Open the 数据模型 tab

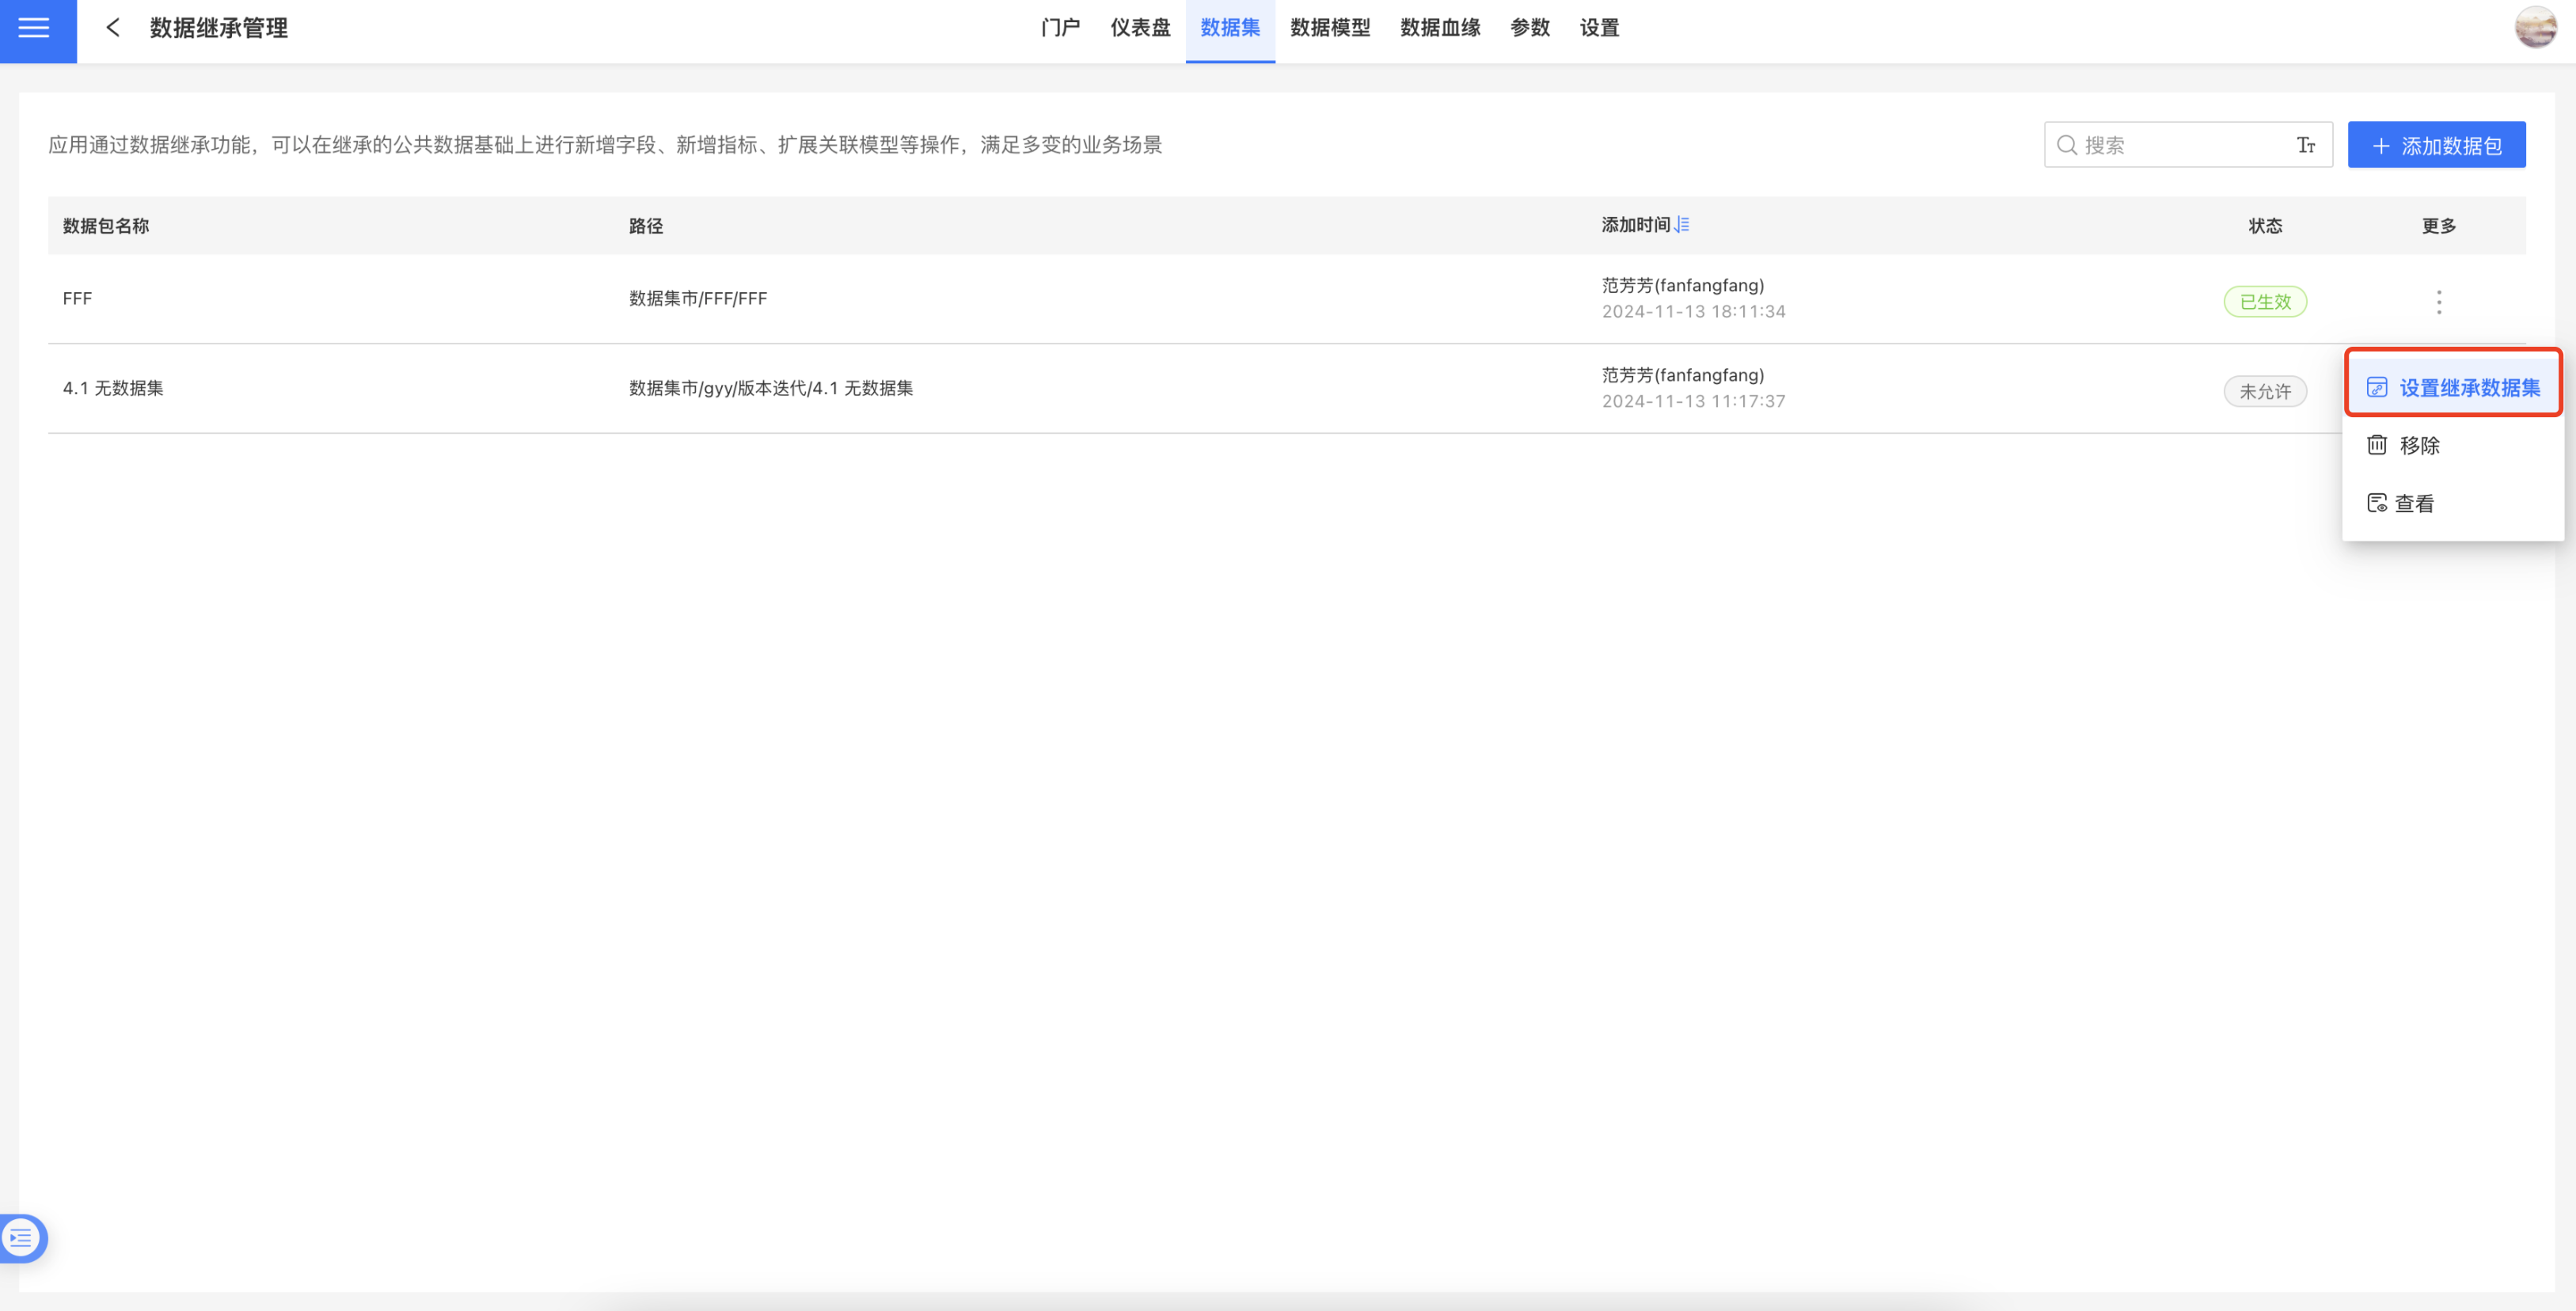(1330, 28)
